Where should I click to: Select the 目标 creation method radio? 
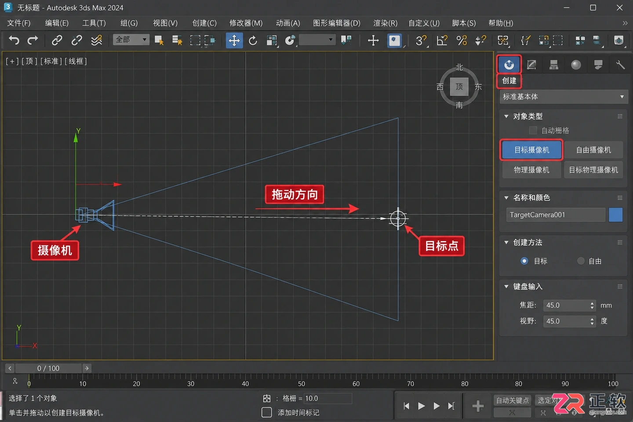tap(524, 261)
